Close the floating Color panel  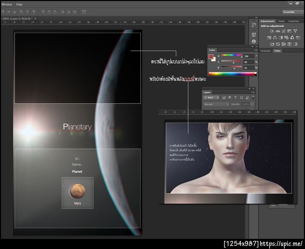[x=256, y=47]
